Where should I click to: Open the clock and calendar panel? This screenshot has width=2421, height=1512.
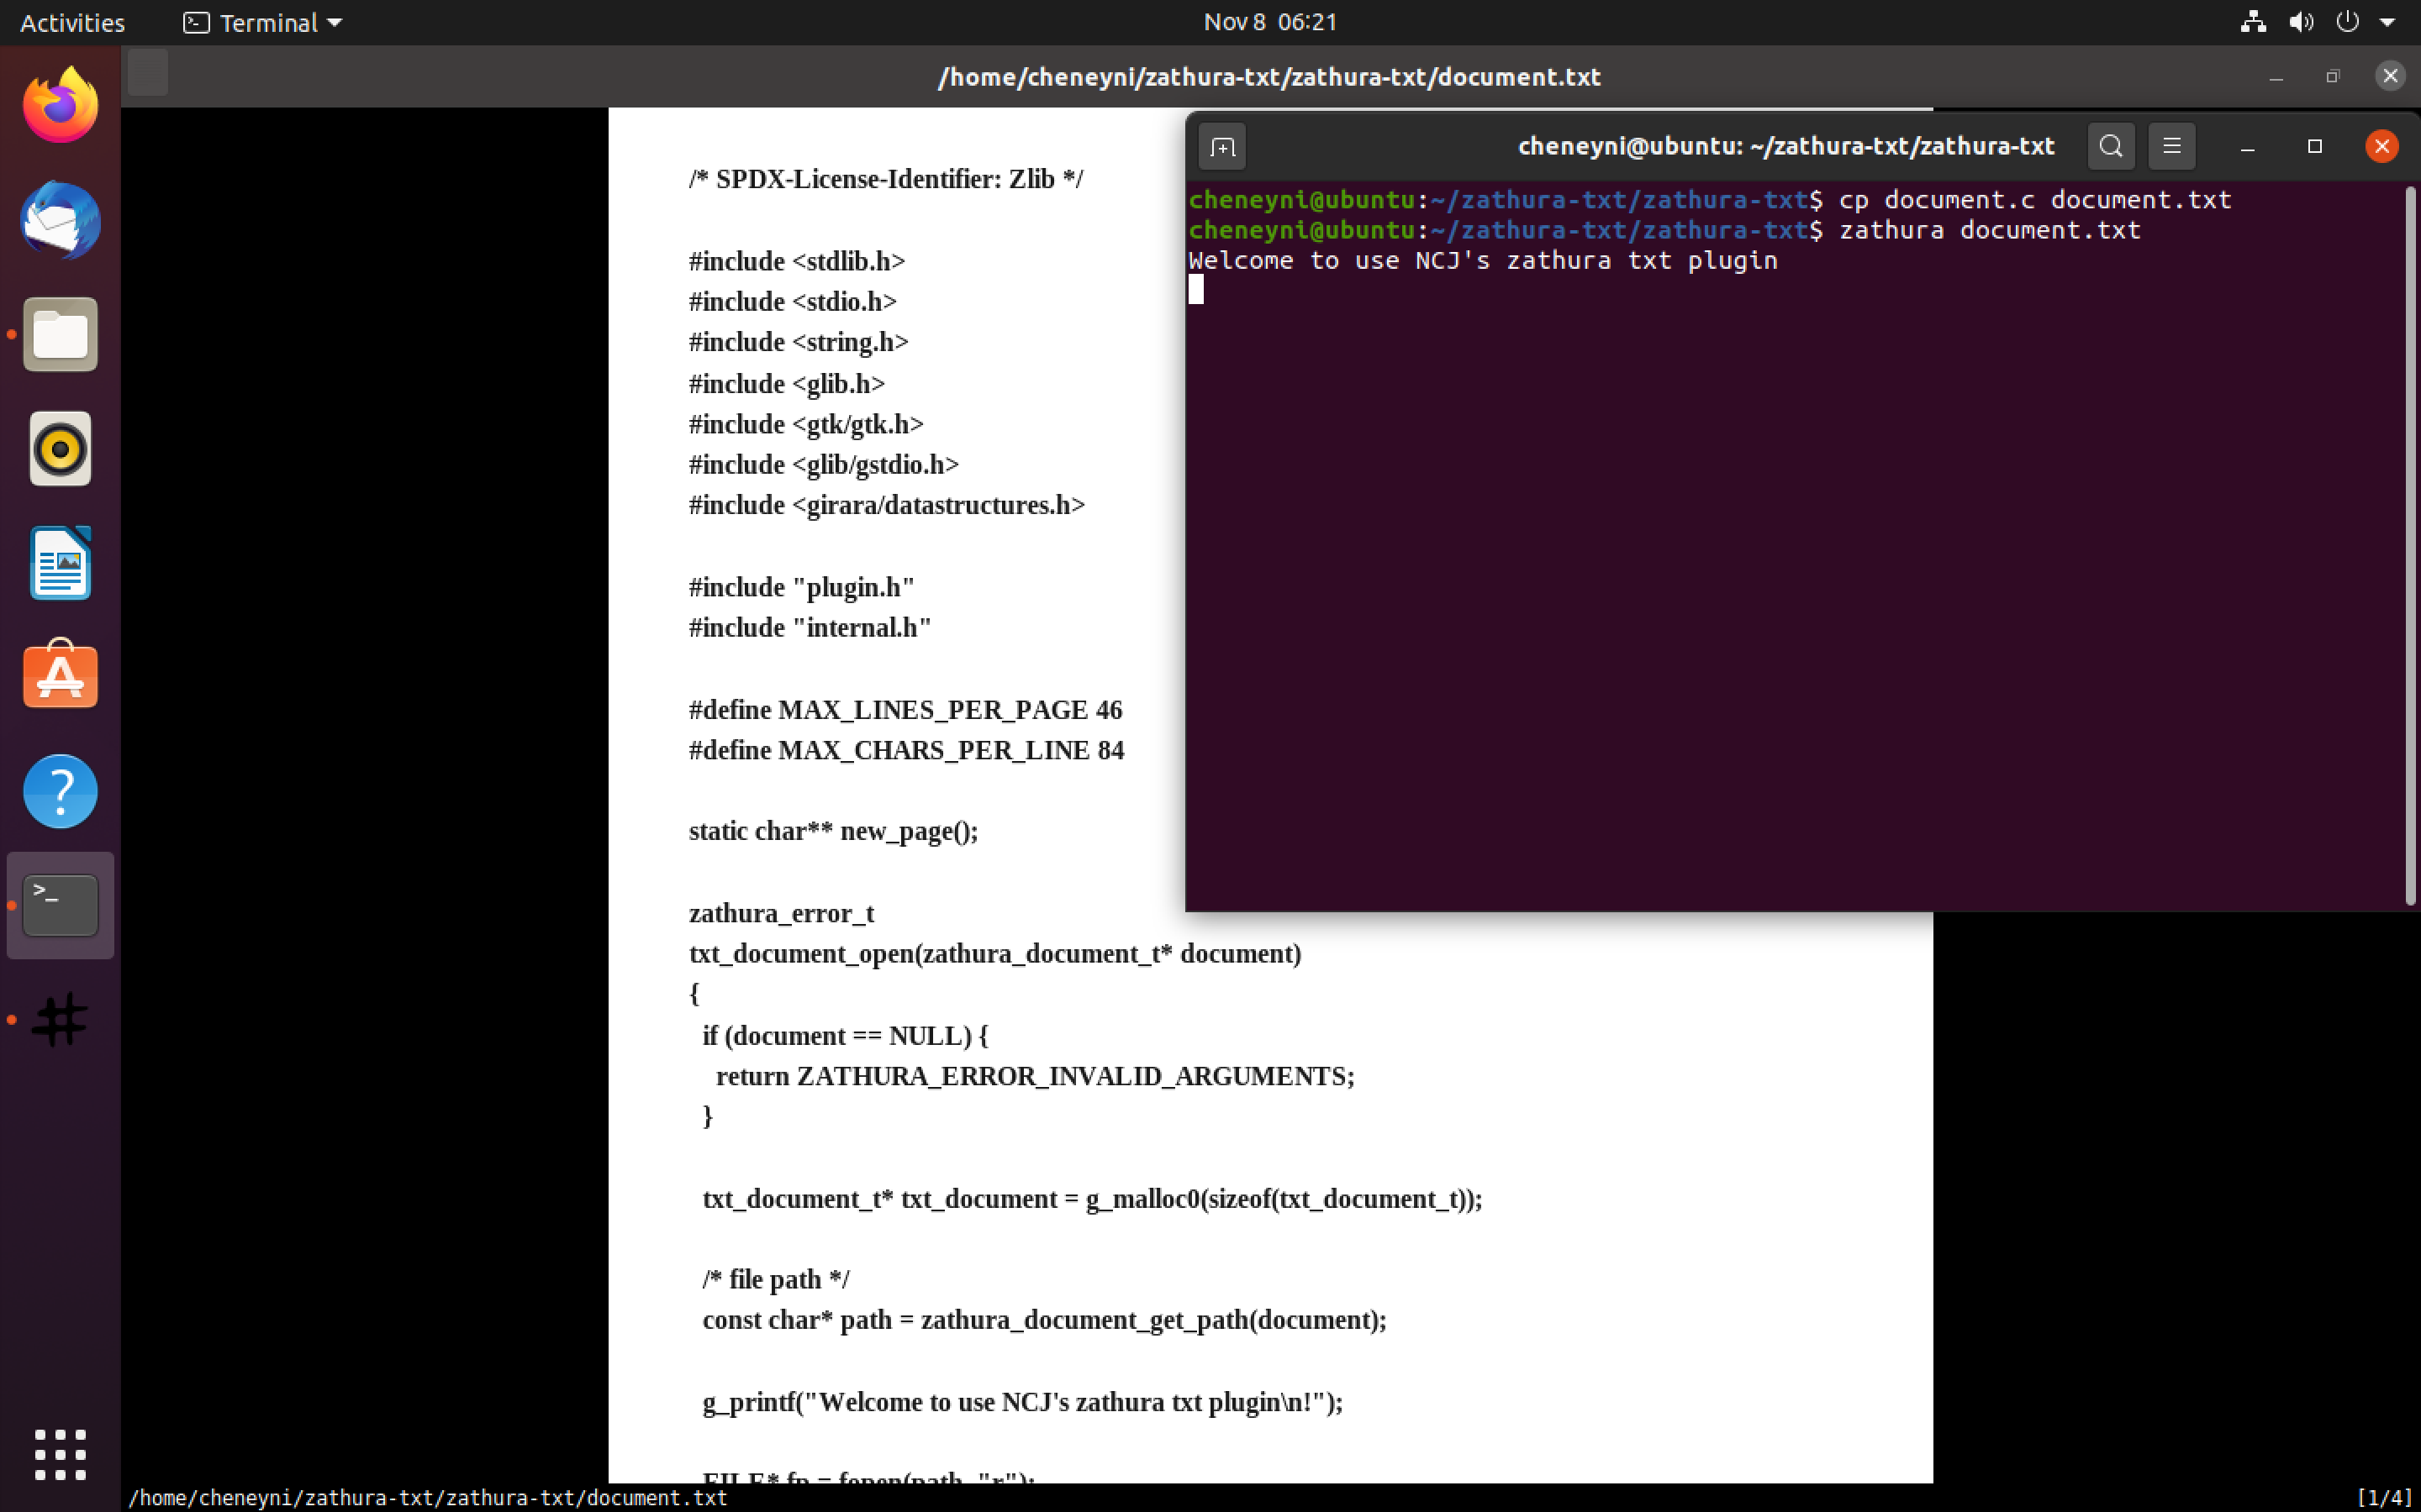pyautogui.click(x=1269, y=22)
